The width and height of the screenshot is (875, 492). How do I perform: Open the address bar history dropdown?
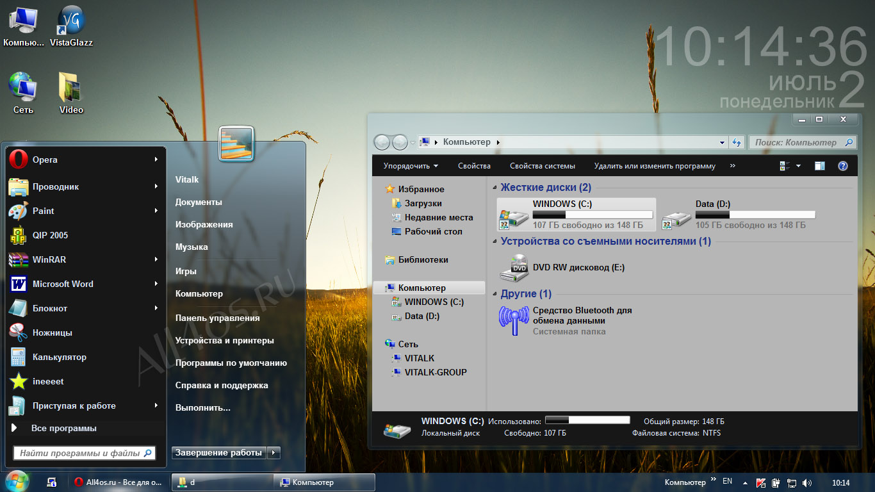tap(723, 142)
